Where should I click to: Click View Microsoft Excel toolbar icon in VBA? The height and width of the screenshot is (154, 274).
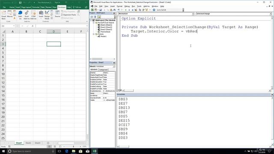(92, 10)
